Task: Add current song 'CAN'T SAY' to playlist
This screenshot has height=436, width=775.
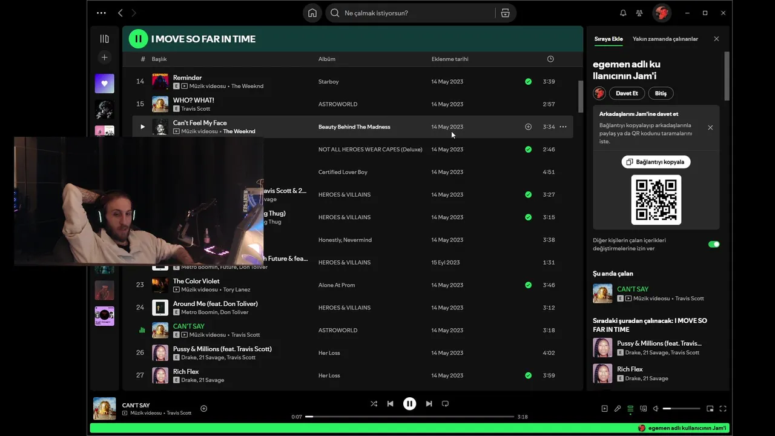Action: (203, 408)
